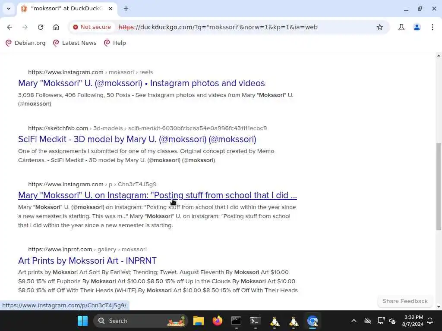Open the Windows Start menu
Screen dimensions: 442x331
point(82,321)
